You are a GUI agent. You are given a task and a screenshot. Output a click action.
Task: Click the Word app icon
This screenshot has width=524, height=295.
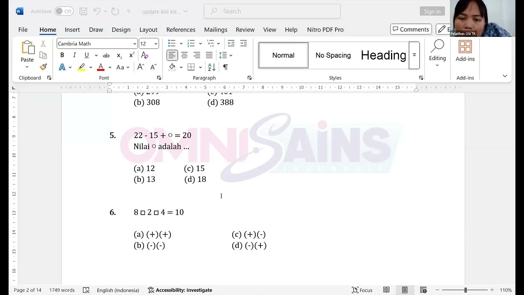pyautogui.click(x=19, y=11)
